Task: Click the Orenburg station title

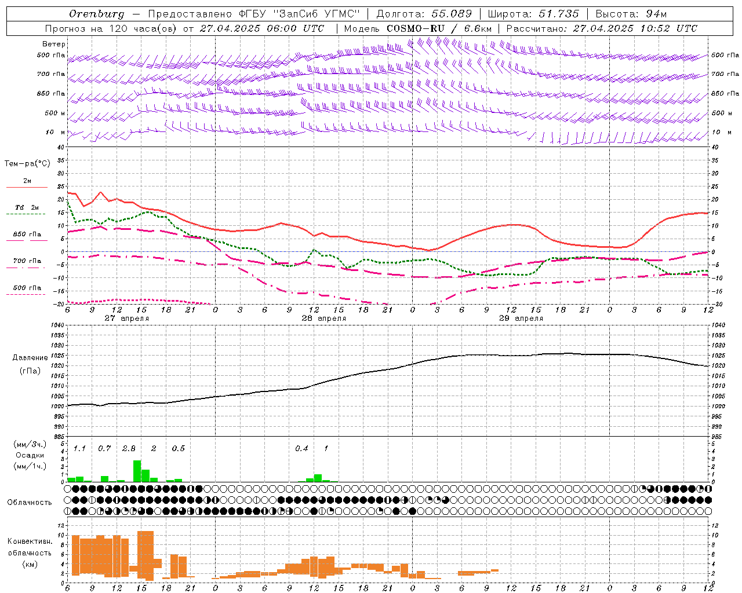Action: pos(96,14)
